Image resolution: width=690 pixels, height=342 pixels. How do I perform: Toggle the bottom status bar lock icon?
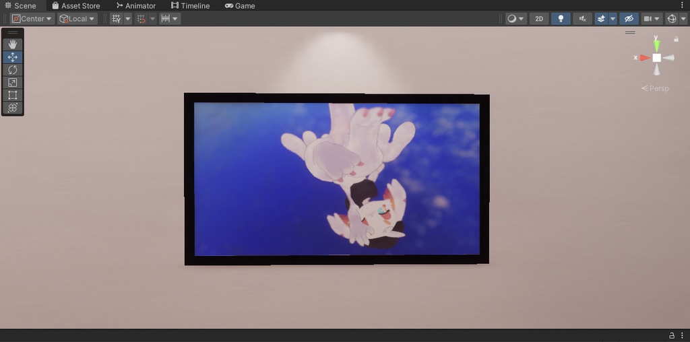tap(672, 335)
